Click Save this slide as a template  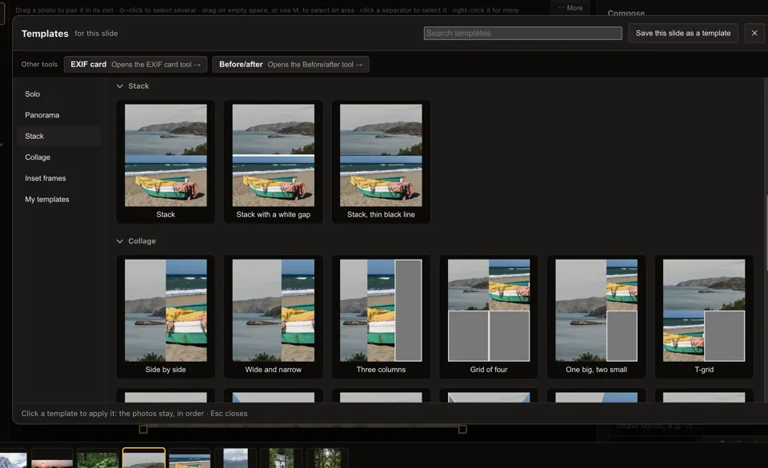click(x=682, y=34)
